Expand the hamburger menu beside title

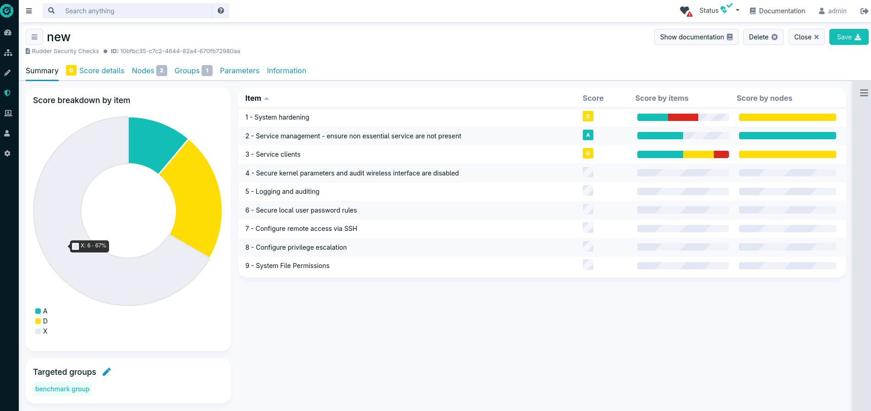coord(34,37)
